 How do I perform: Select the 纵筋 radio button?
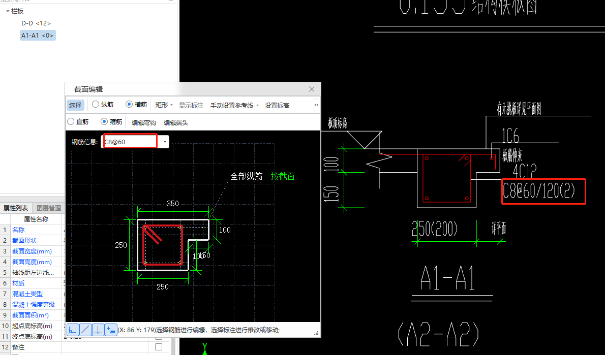click(x=96, y=104)
